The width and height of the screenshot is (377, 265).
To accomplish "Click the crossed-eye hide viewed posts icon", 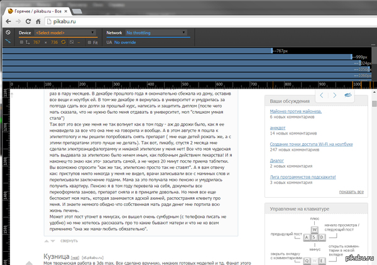I will click(x=348, y=95).
